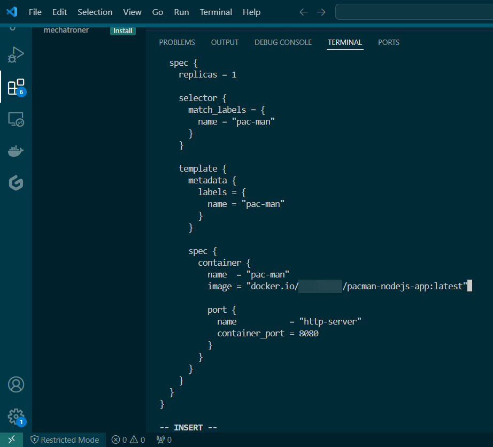493x447 pixels.
Task: Switch to the PORTS tab
Action: (388, 42)
